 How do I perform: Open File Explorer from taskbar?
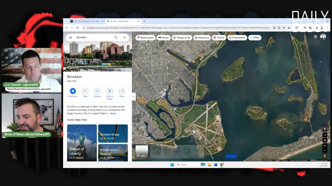(x=209, y=165)
